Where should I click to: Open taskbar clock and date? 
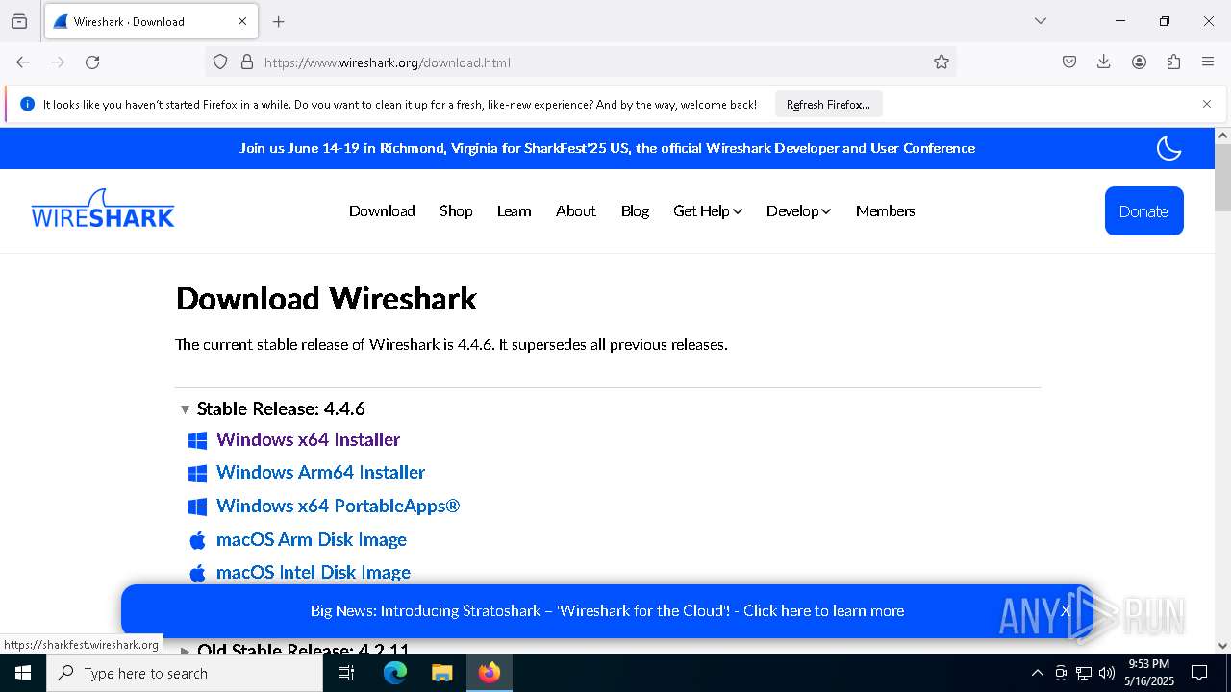click(1148, 673)
